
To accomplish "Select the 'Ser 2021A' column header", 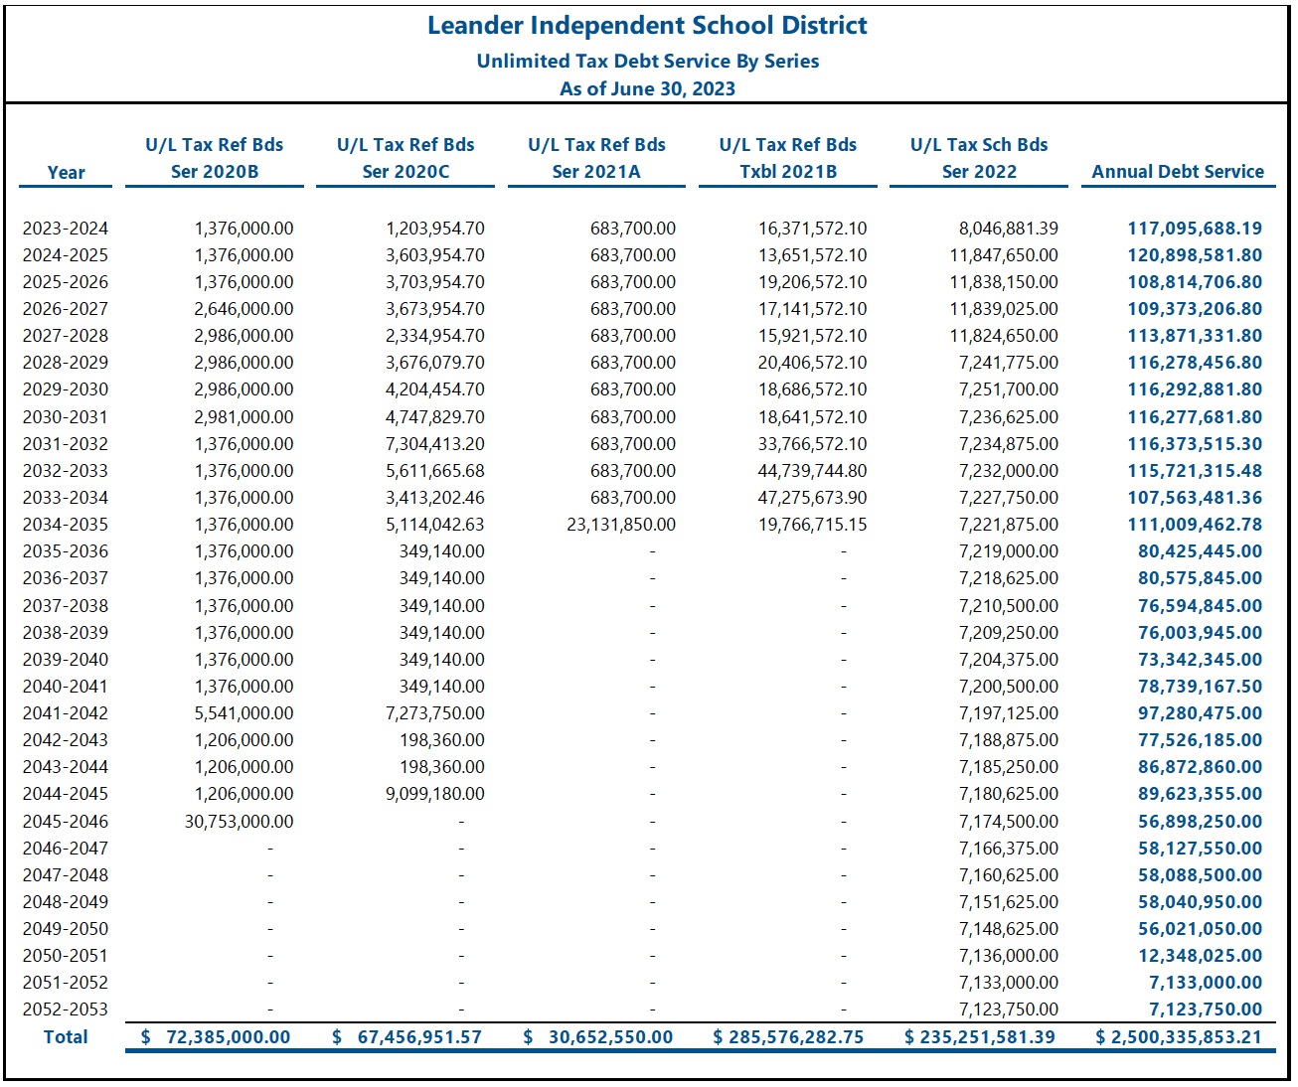I will tap(596, 172).
